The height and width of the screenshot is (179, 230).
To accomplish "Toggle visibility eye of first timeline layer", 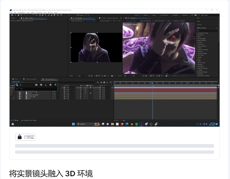I will point(11,87).
